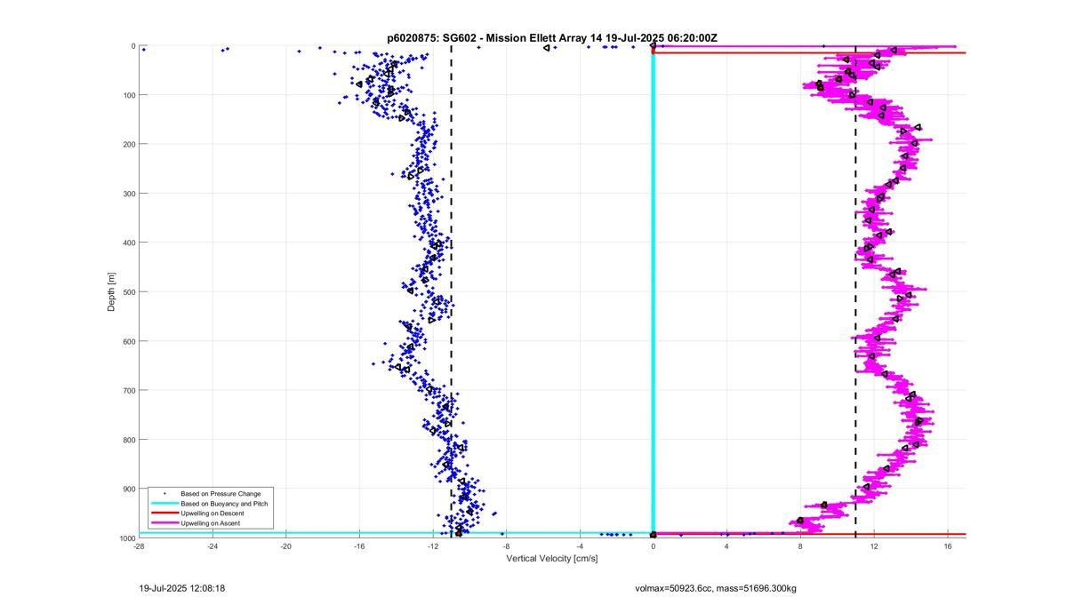Click the positive 4 x-axis tick label
Image resolution: width=1067 pixels, height=605 pixels.
tap(726, 546)
